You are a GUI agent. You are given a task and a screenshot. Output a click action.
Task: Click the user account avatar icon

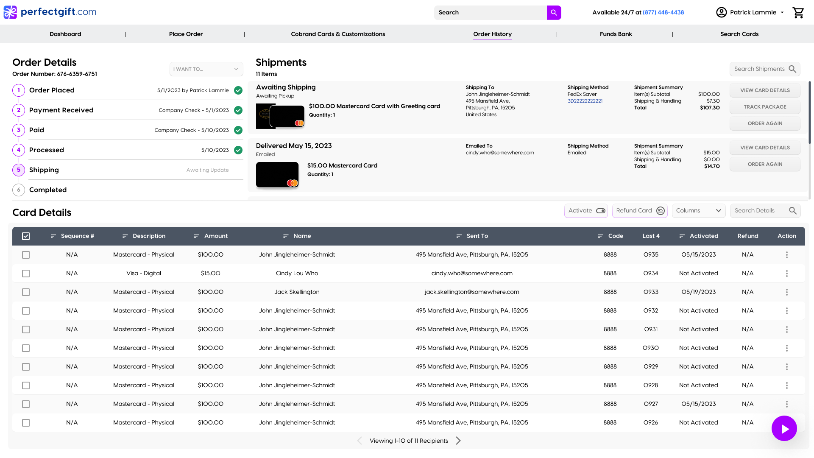pyautogui.click(x=721, y=13)
